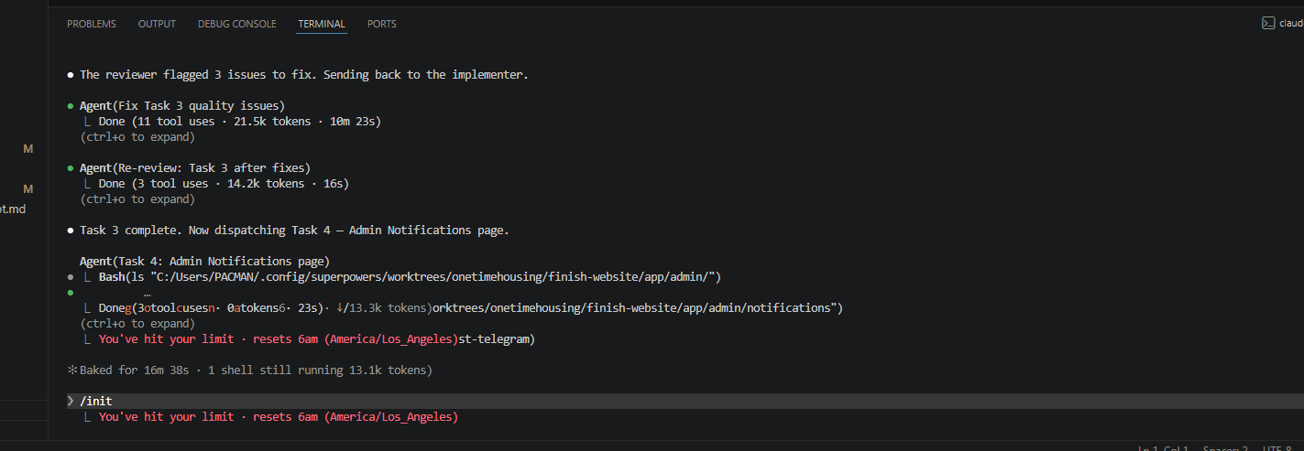Show the DEBUG CONSOLE tab

236,24
